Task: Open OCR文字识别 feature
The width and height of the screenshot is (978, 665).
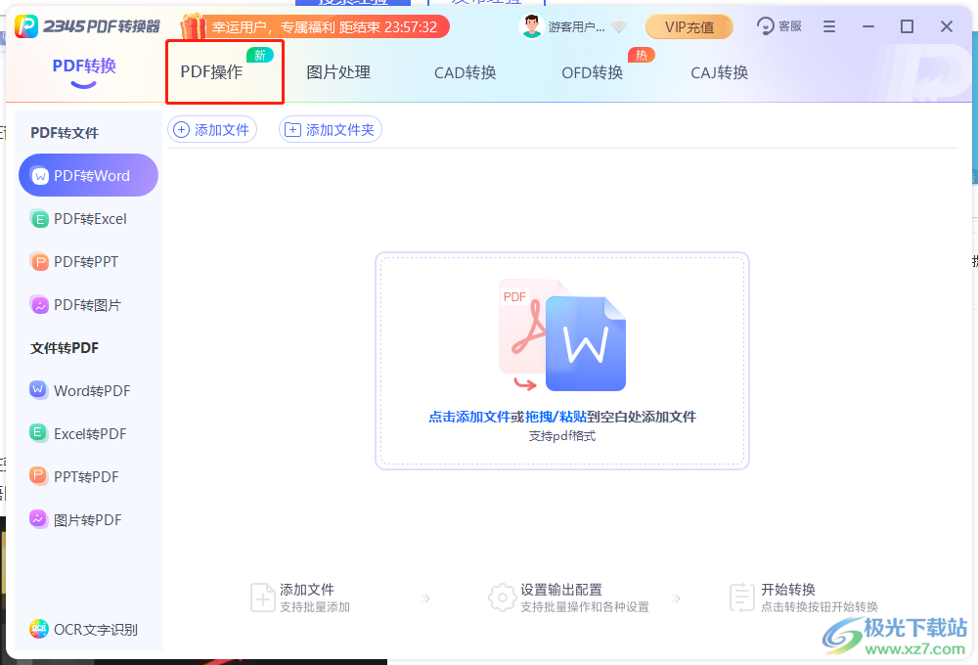Action: tap(83, 629)
